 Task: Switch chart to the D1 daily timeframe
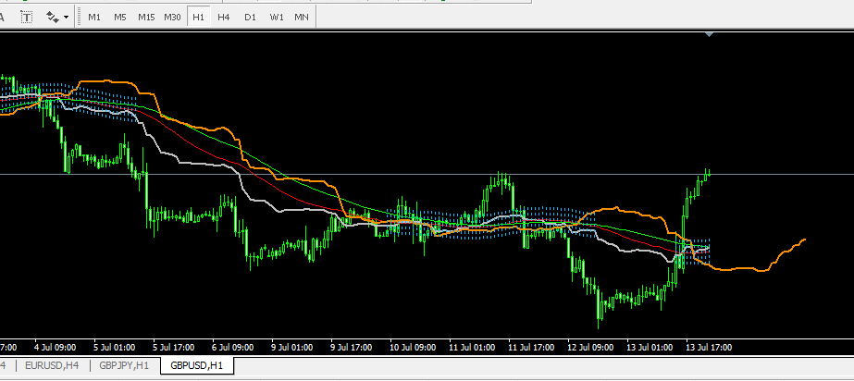[x=250, y=17]
